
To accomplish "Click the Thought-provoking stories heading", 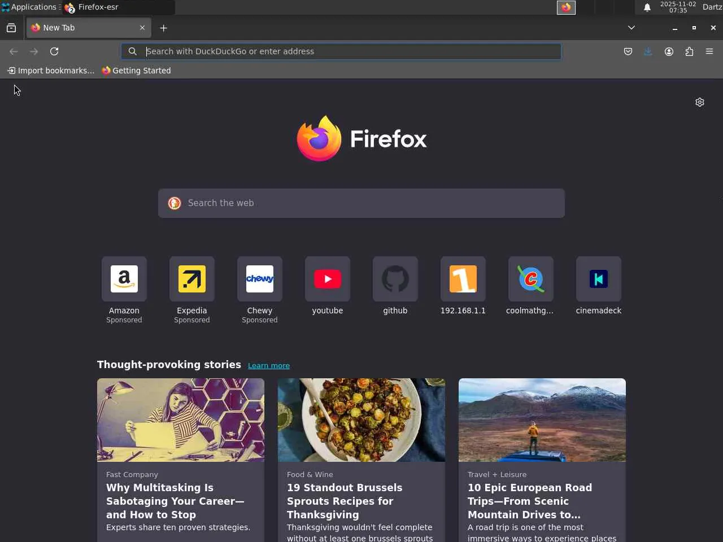I will (169, 365).
